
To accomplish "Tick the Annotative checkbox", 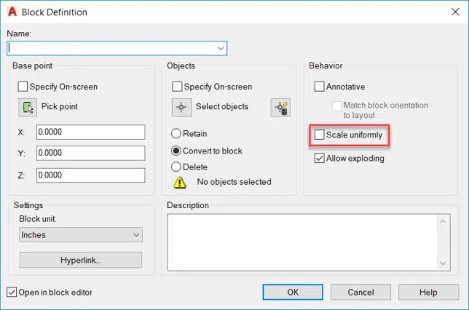I will tap(319, 87).
